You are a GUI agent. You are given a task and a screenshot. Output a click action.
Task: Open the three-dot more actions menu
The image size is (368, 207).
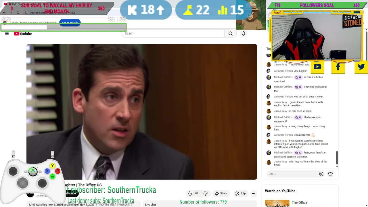(254, 193)
